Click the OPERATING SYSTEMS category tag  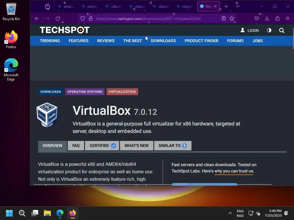click(x=85, y=92)
